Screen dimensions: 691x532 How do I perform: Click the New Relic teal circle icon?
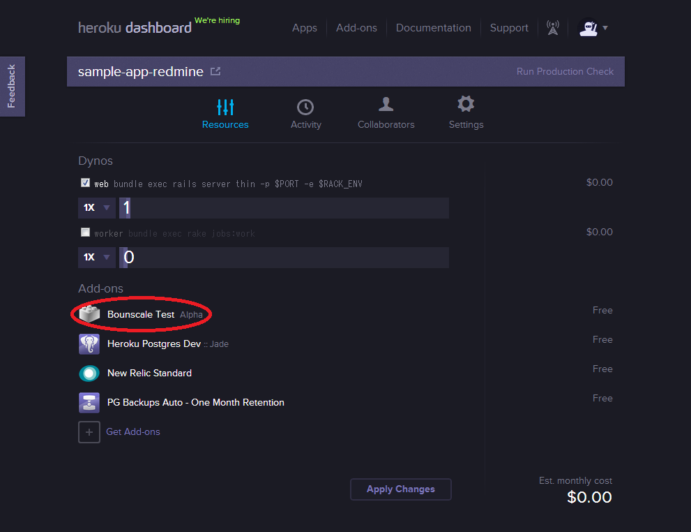point(89,374)
